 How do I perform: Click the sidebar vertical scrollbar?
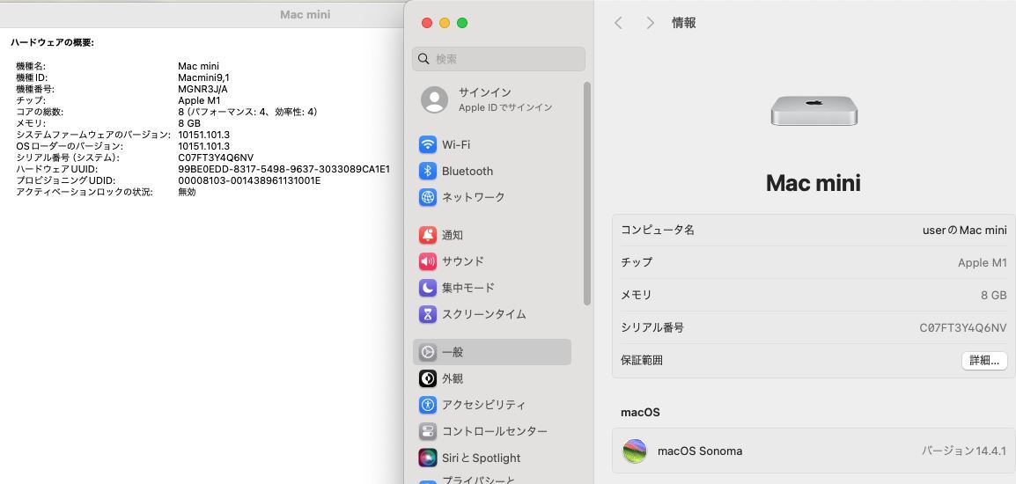coord(587,193)
